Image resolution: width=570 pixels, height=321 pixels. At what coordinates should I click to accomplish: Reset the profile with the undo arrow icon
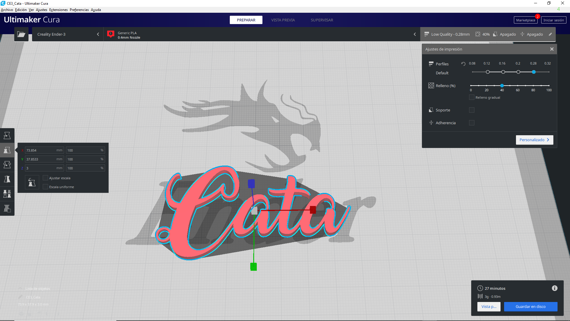pyautogui.click(x=463, y=64)
